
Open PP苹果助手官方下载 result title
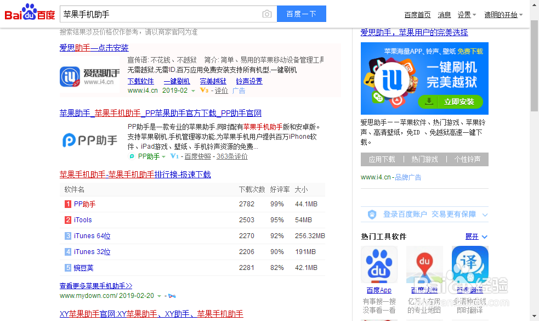point(161,113)
